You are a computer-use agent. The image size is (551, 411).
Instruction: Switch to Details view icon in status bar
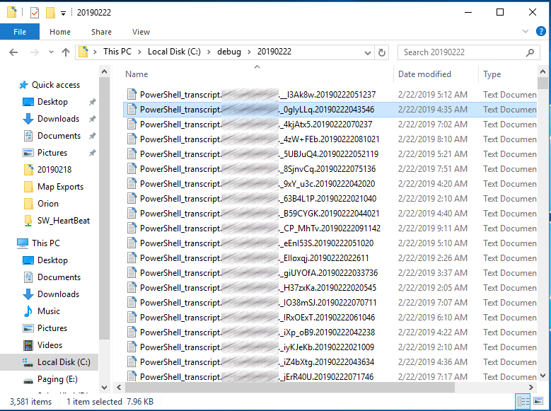(523, 401)
